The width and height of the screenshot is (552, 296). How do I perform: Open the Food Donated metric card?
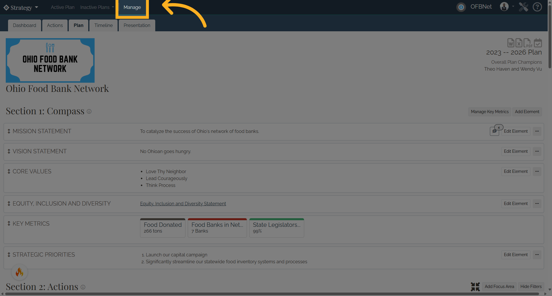[x=163, y=228]
